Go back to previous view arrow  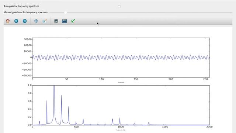coord(16,21)
